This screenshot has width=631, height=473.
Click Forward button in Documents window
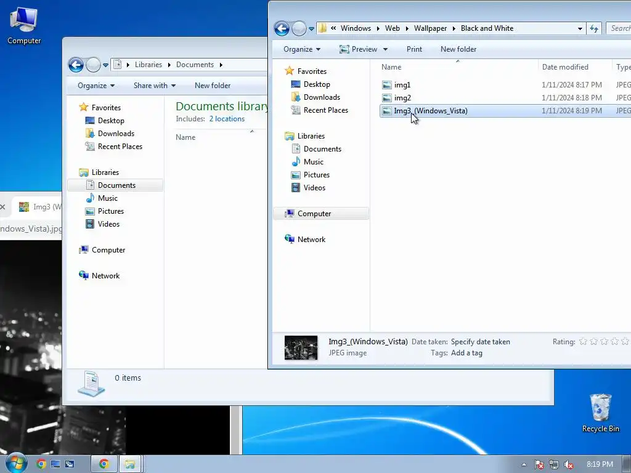(x=93, y=65)
